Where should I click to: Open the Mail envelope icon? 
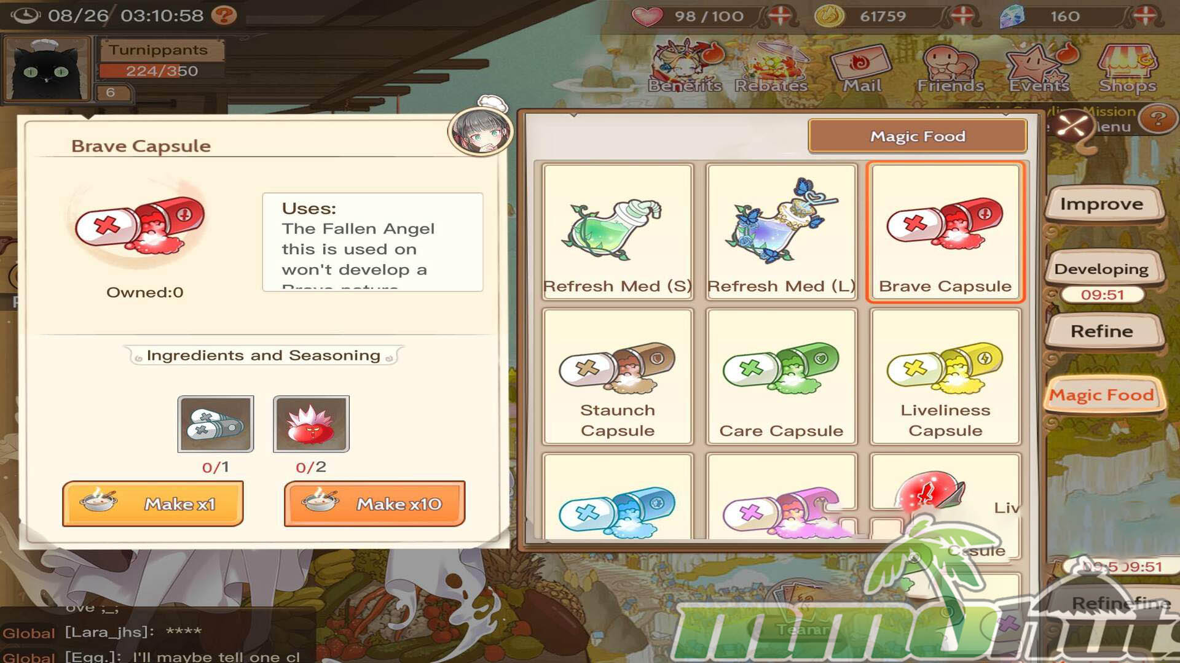[861, 68]
